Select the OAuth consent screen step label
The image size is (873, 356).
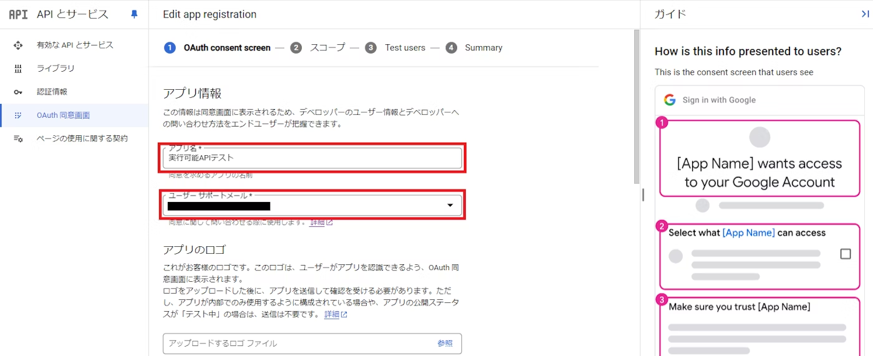(x=227, y=48)
